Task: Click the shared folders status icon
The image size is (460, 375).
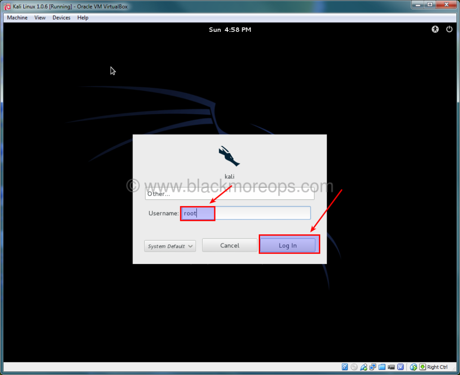Action: tap(382, 367)
